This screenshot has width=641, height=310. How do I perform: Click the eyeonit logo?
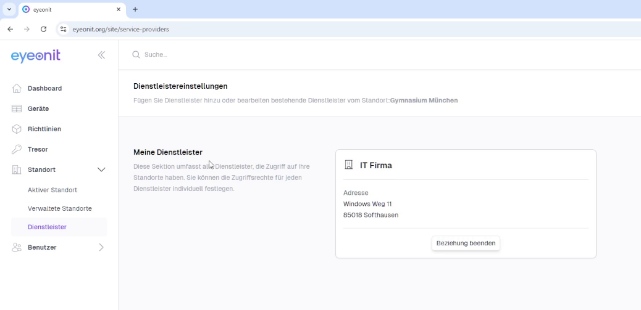click(x=36, y=55)
